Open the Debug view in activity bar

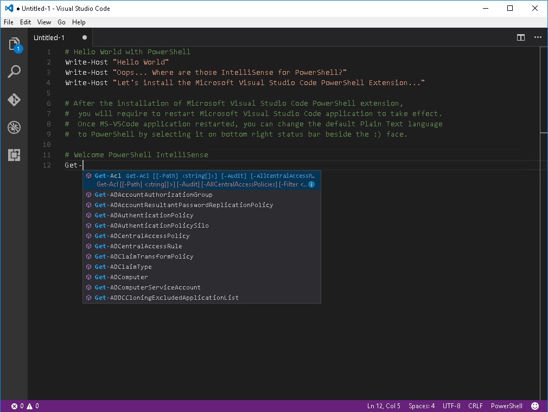tap(14, 127)
